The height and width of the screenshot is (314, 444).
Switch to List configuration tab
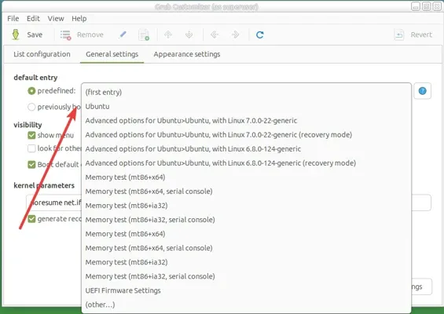(42, 54)
